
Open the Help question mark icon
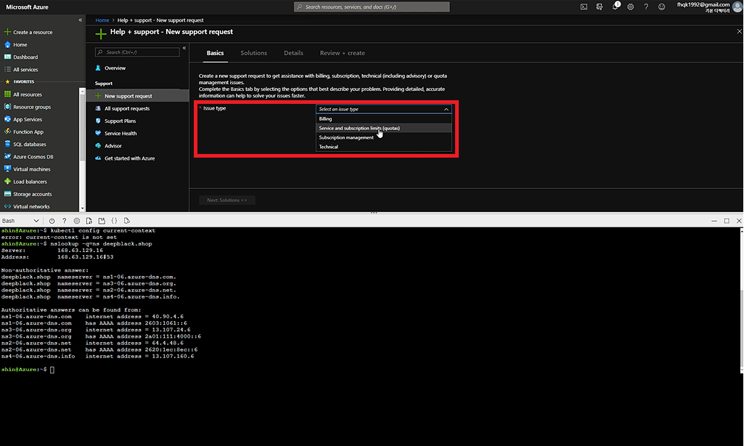point(646,7)
